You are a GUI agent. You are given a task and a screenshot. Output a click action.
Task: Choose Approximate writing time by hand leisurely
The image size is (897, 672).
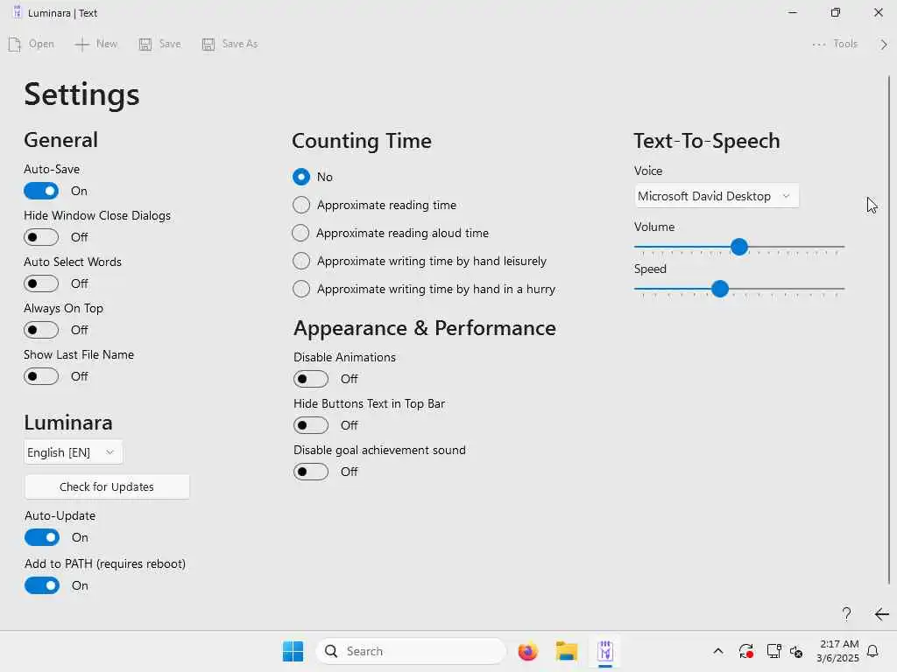point(301,261)
